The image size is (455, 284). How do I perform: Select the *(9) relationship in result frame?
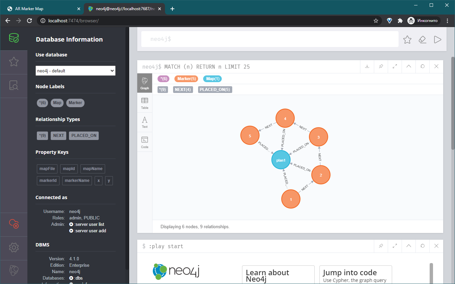[163, 90]
